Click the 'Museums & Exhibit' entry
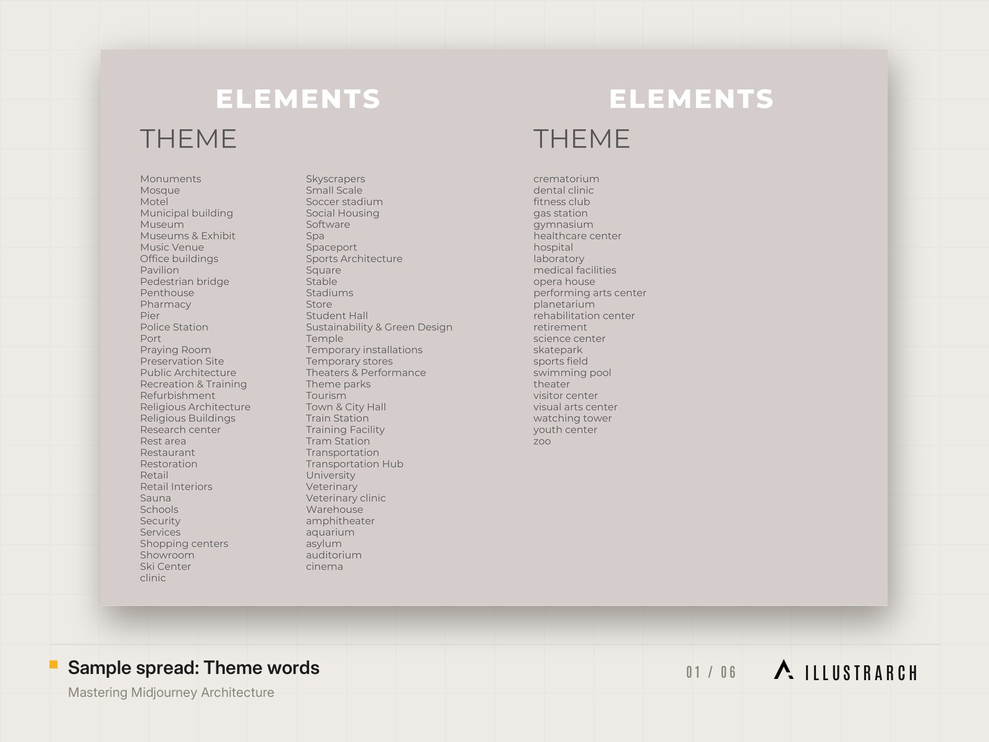Screen dimensions: 989x742 188,236
